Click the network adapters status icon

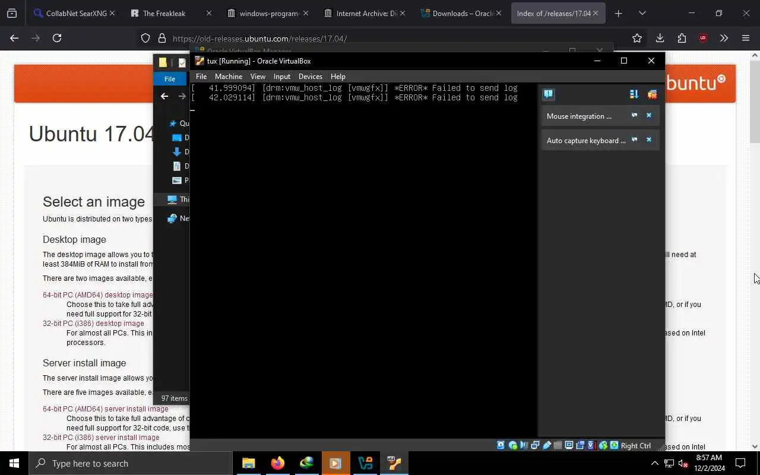[535, 445]
